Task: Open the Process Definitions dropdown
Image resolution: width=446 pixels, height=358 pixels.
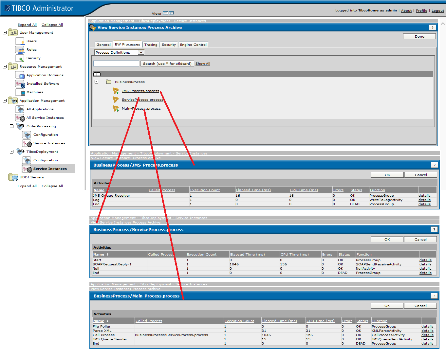Action: point(141,52)
